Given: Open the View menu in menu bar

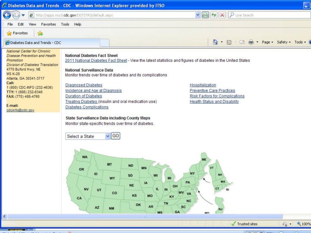Looking at the screenshot, I should 32,24.
